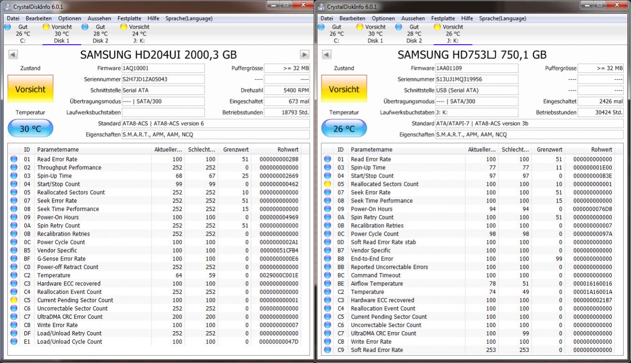This screenshot has width=632, height=363.
Task: Go to previous disk arrow in left window
Action: [13, 54]
